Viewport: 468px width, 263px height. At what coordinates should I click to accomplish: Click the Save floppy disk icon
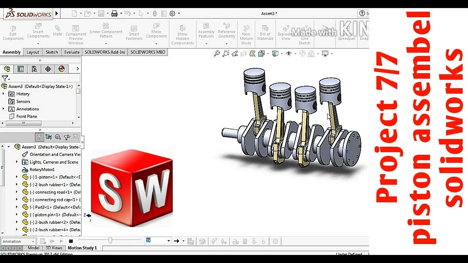(101, 14)
